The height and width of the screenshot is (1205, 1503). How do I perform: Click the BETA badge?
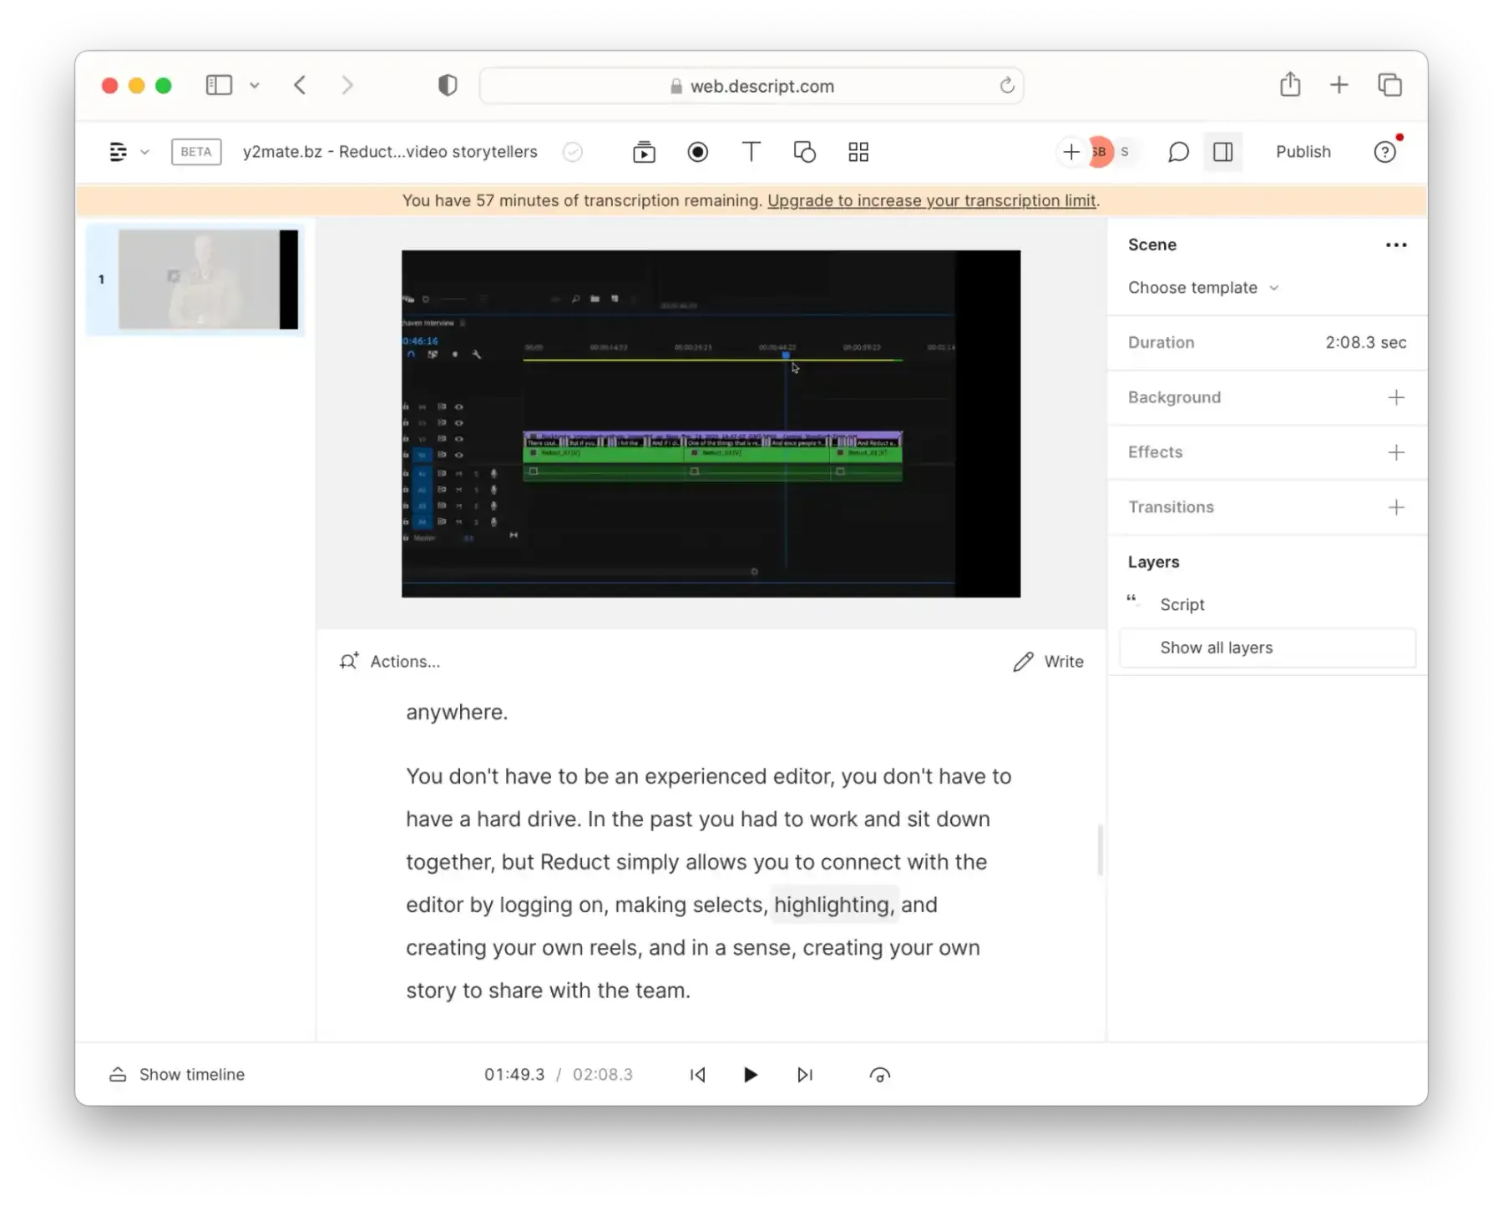tap(196, 152)
